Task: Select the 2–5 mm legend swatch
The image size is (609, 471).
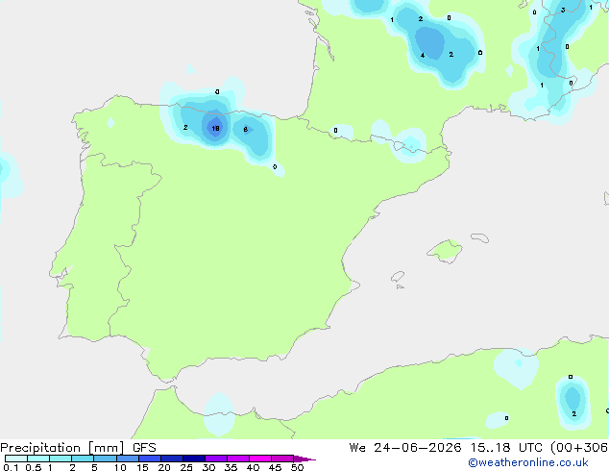Action: (x=83, y=459)
